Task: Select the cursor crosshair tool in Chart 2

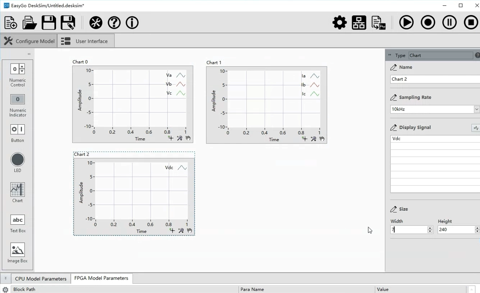Action: click(x=172, y=231)
